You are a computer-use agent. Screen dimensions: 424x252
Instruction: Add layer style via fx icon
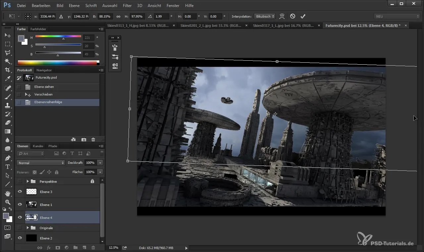48,247
